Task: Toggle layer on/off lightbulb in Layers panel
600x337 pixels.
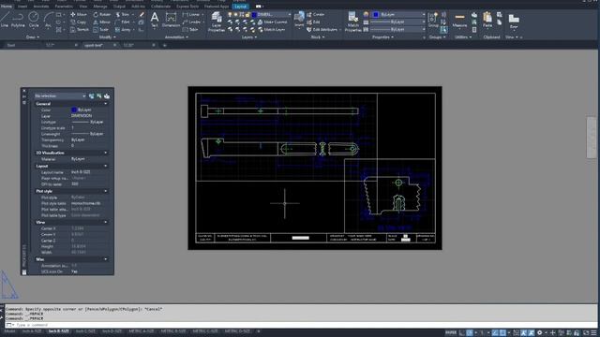Action: [230, 15]
